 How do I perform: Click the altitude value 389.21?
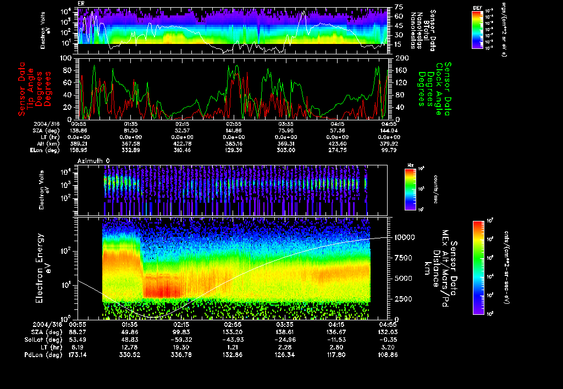pyautogui.click(x=78, y=143)
